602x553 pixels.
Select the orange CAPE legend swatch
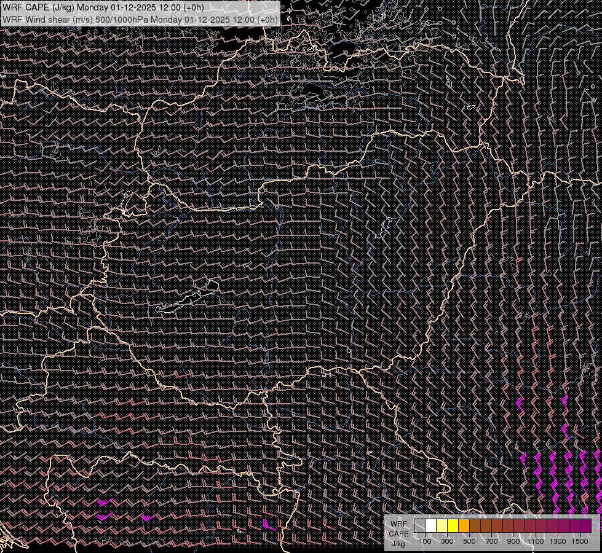point(464,525)
